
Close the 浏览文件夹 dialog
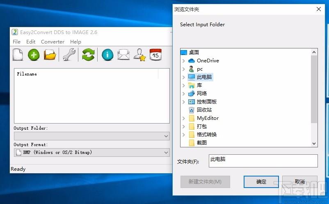point(319,9)
